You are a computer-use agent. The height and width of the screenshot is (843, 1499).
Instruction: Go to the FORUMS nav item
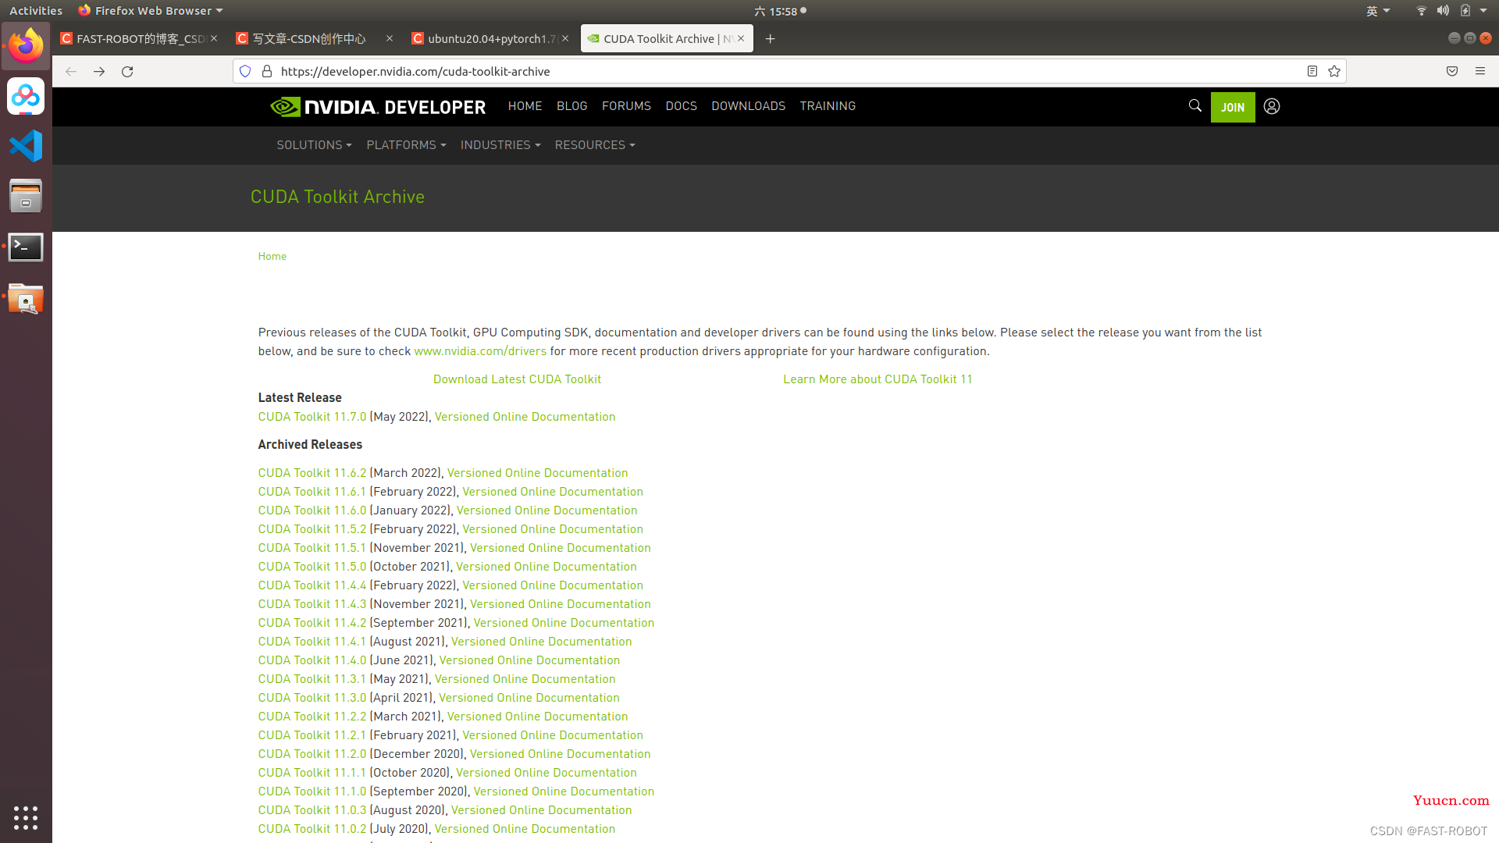coord(626,106)
